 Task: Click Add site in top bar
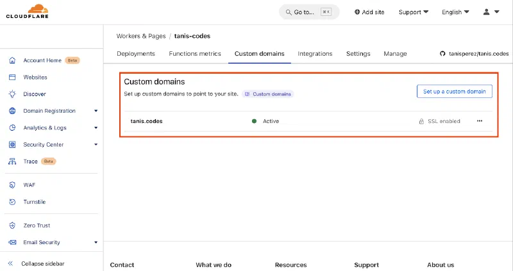[x=369, y=12]
